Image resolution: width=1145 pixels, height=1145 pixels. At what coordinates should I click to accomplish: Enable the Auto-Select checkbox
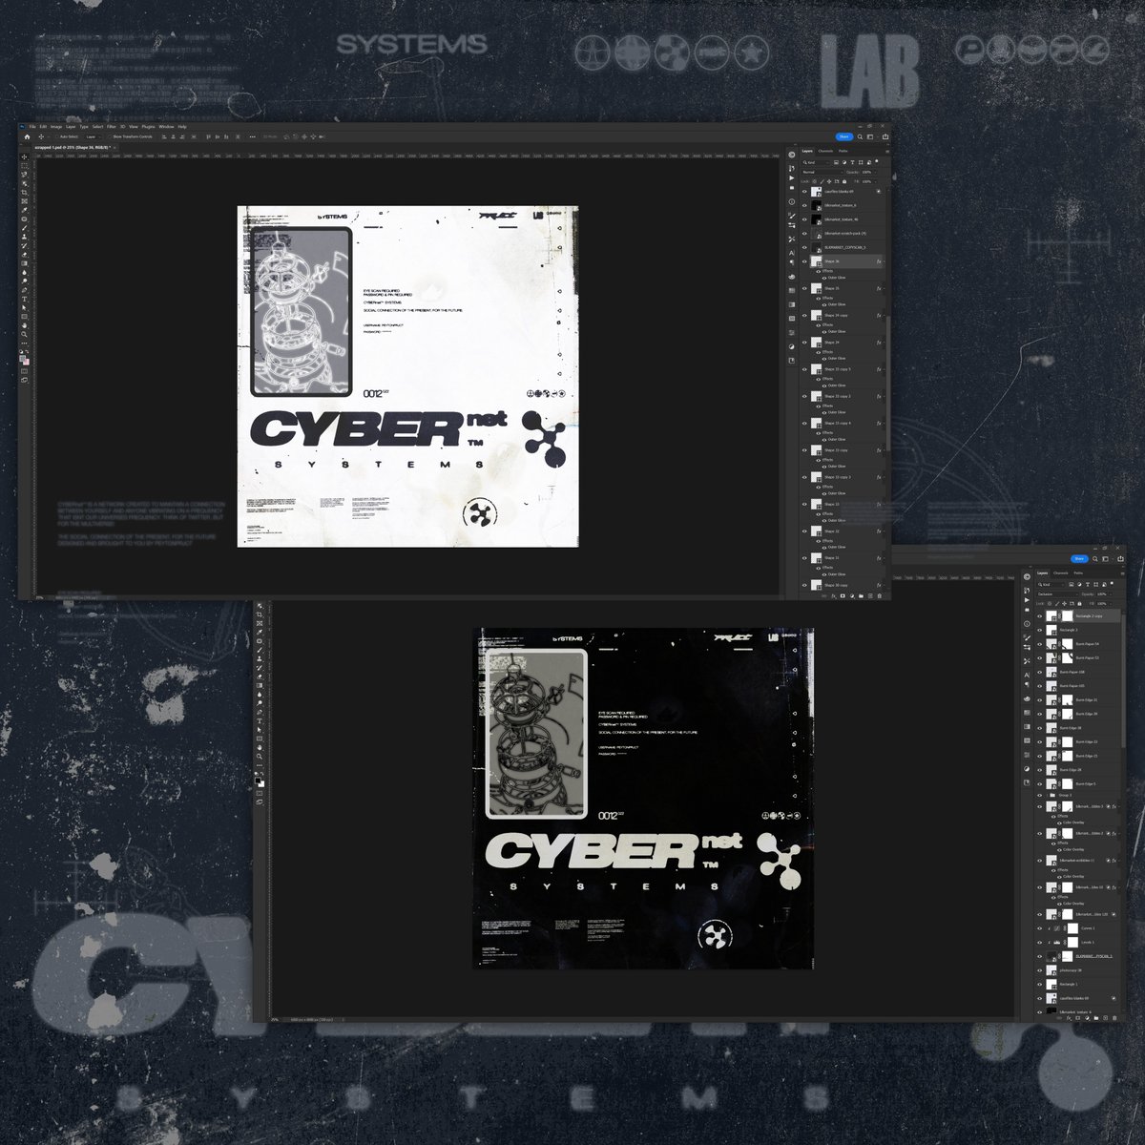57,136
